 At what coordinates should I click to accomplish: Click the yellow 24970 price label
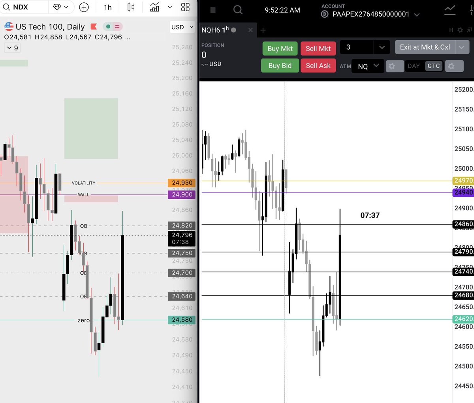click(463, 181)
